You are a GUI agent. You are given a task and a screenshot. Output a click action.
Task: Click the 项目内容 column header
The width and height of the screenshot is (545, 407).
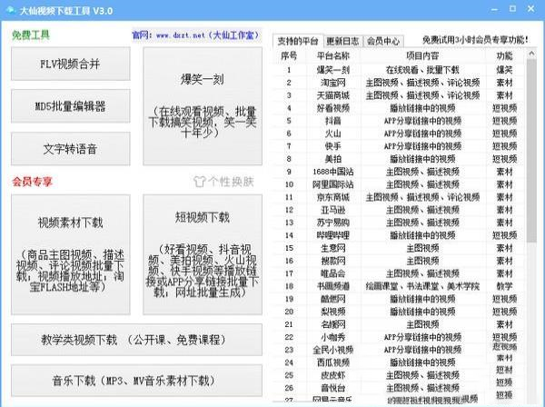click(422, 55)
